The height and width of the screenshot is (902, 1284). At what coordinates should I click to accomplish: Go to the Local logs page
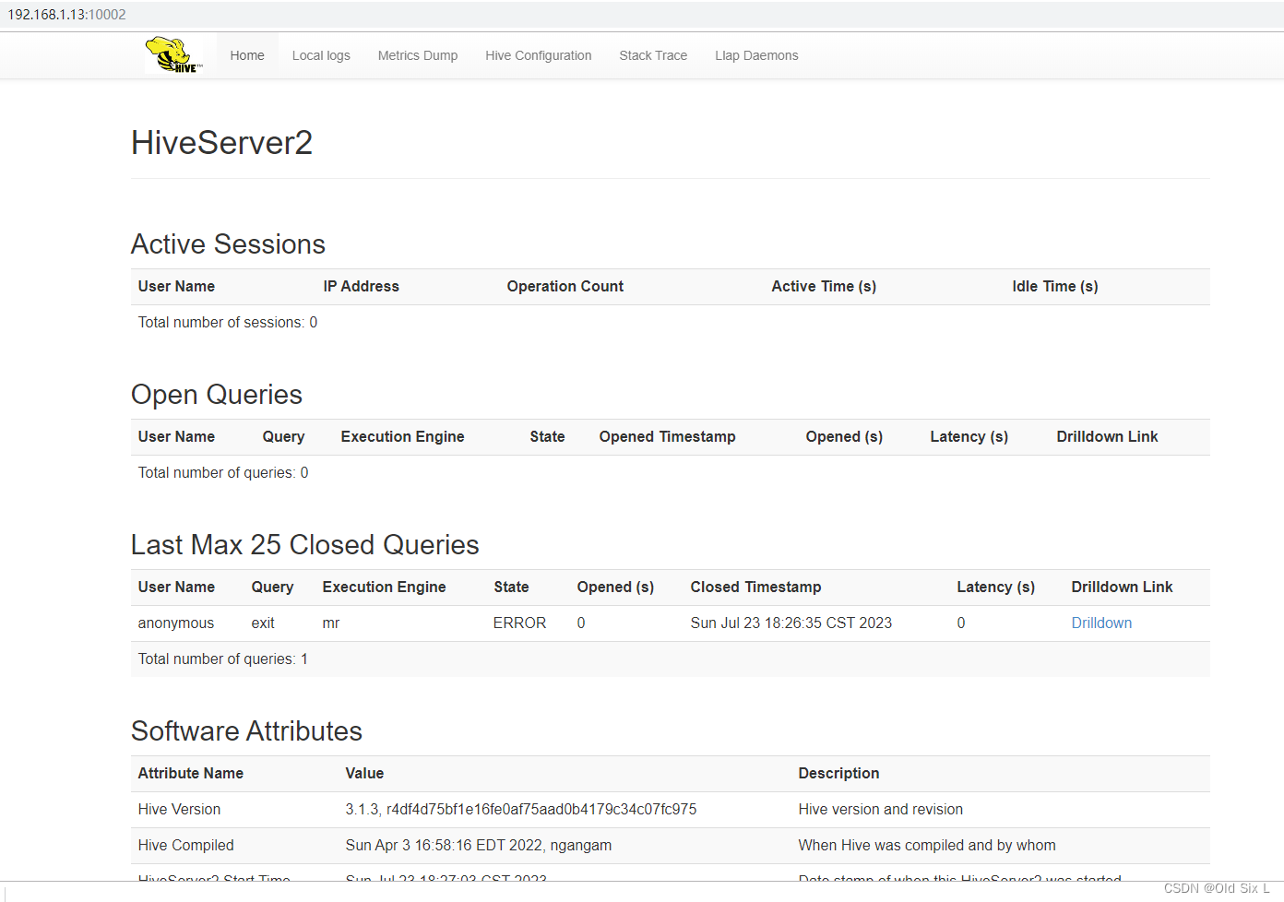click(x=321, y=55)
